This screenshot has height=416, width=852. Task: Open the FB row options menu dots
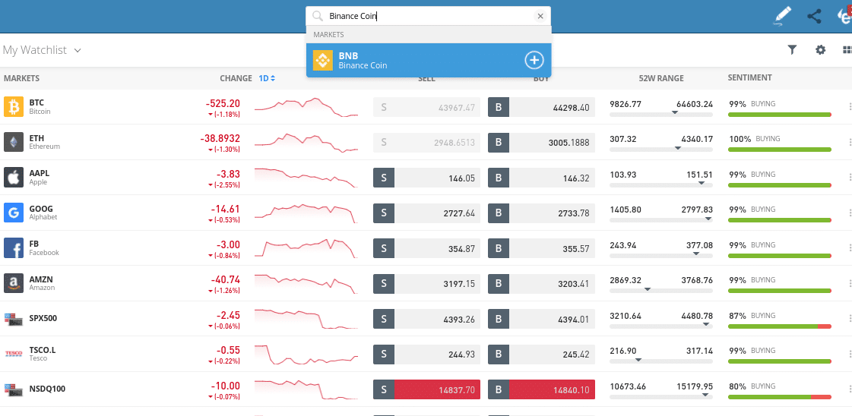point(849,248)
